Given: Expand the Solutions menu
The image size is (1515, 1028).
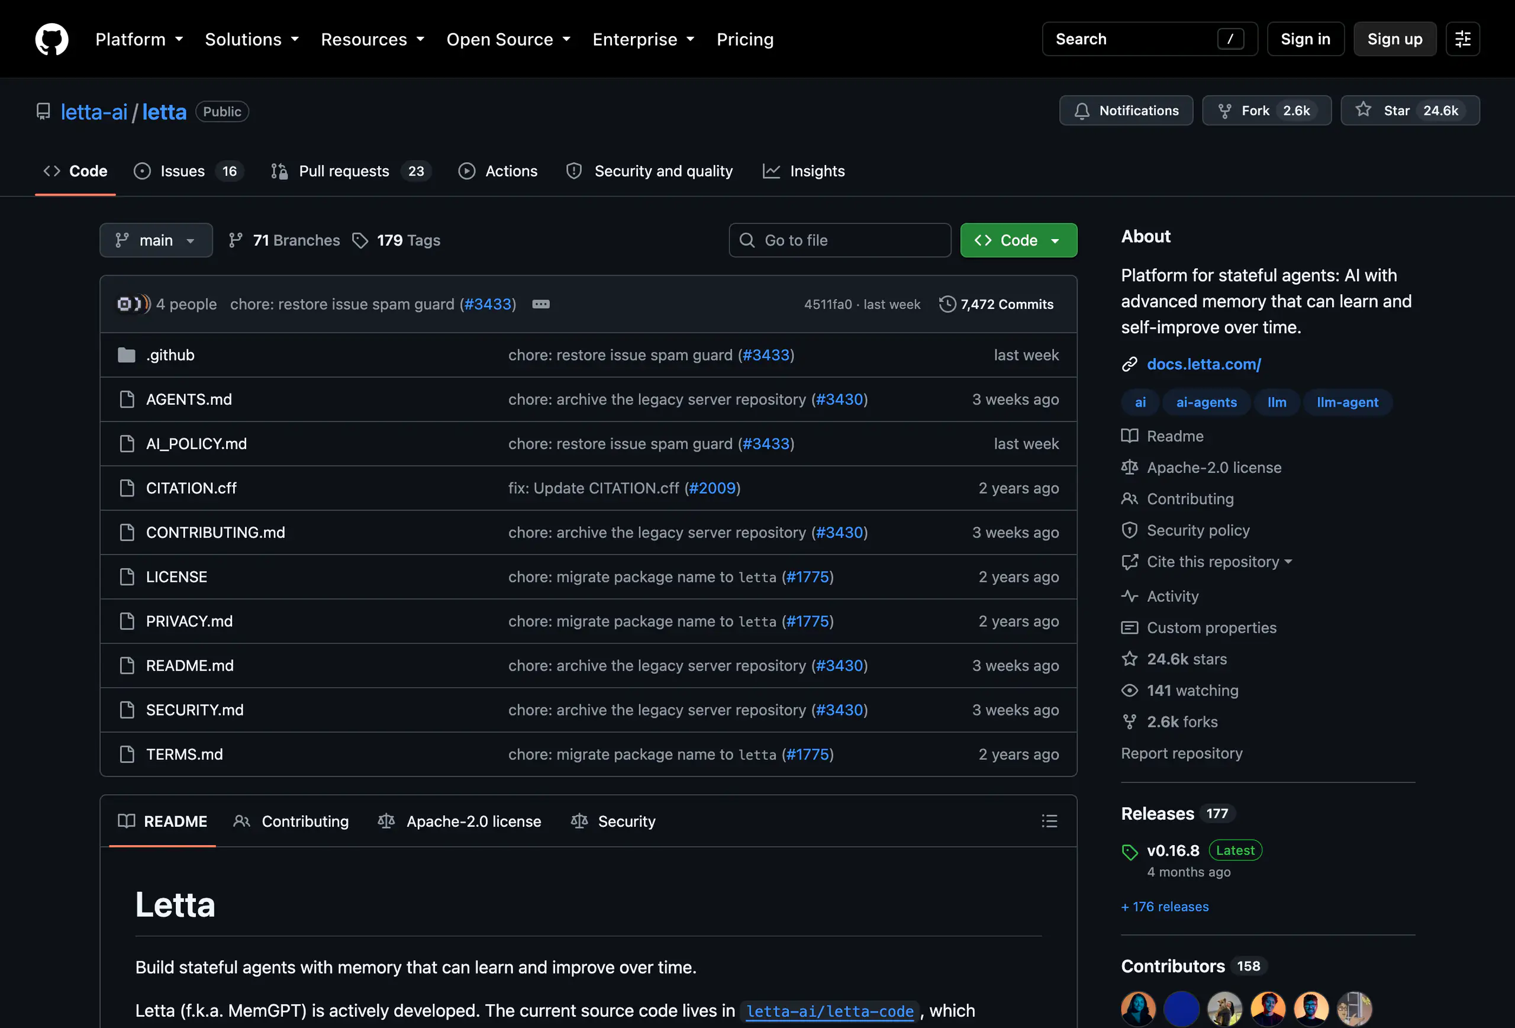Looking at the screenshot, I should click(252, 39).
